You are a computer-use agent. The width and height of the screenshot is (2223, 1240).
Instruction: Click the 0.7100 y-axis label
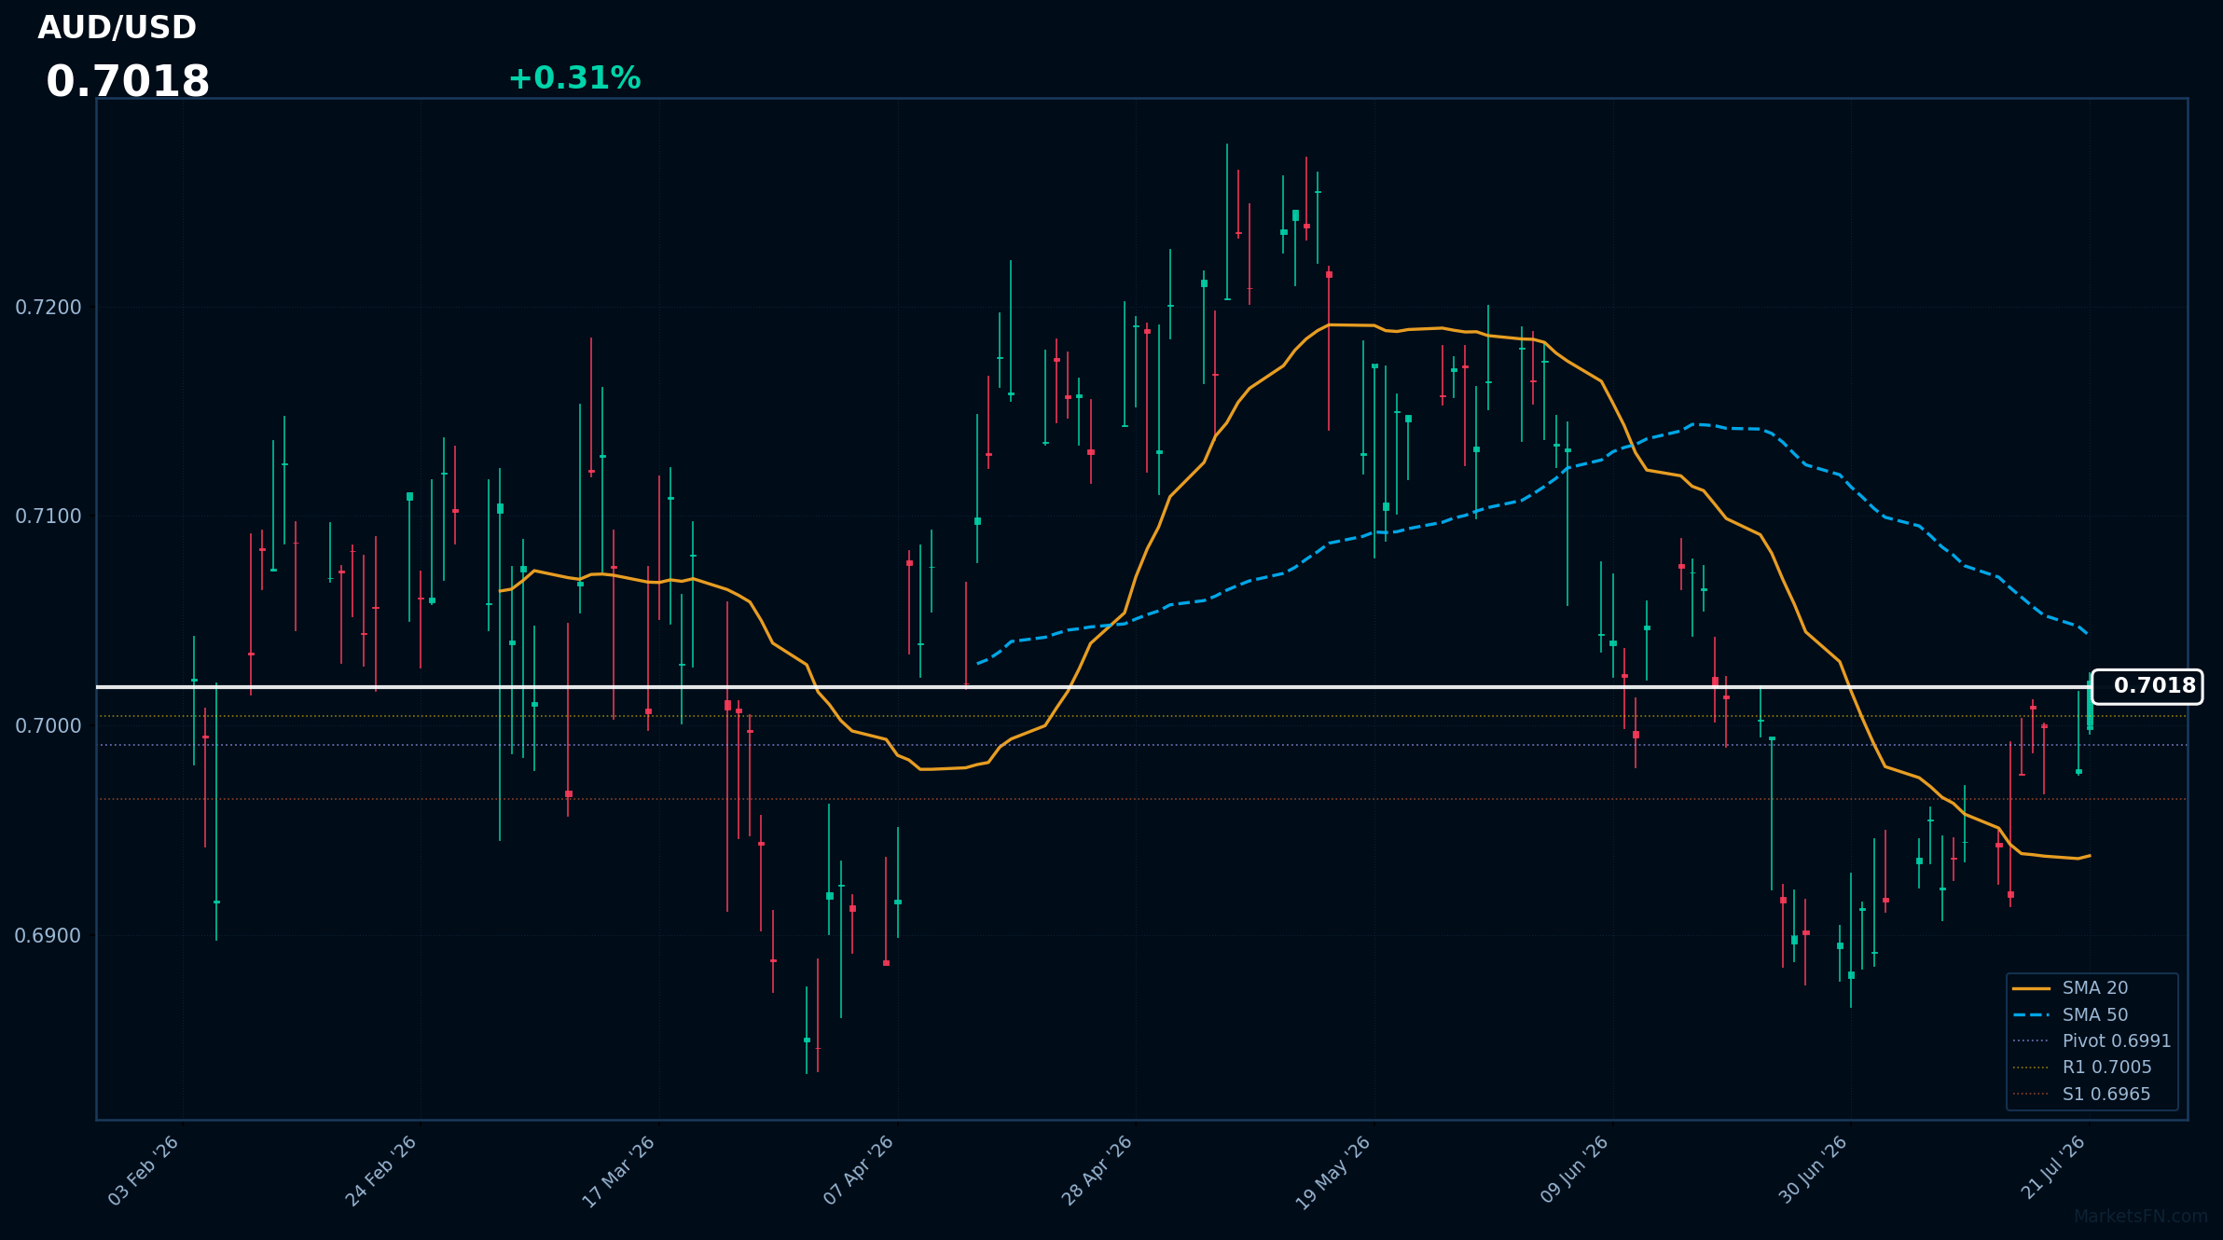click(48, 517)
